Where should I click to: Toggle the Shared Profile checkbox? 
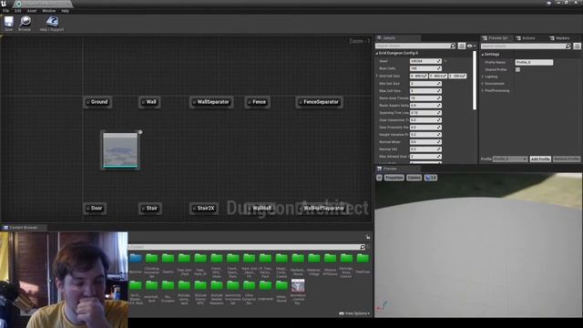click(517, 69)
